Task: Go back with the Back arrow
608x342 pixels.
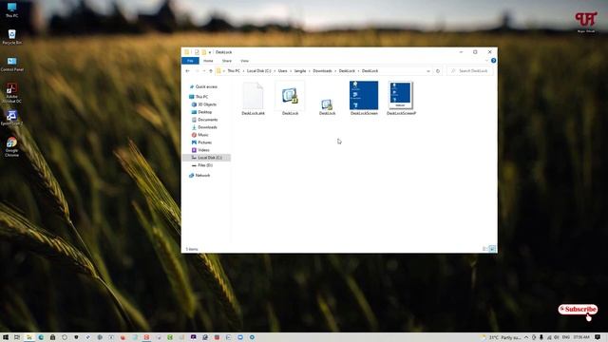Action: [x=188, y=71]
